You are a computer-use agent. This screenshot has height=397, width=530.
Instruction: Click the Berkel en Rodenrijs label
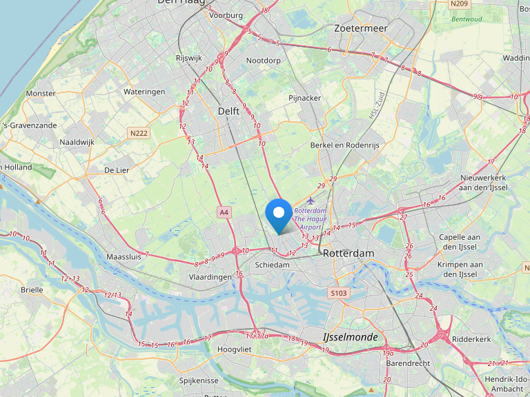(345, 145)
